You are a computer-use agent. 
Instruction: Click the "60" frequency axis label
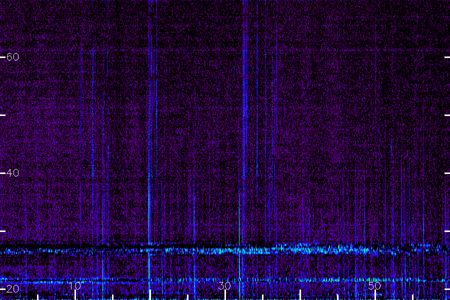tap(12, 57)
